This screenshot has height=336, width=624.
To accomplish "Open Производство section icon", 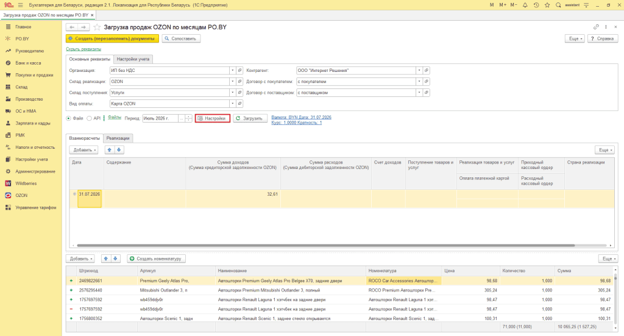I will [8, 99].
